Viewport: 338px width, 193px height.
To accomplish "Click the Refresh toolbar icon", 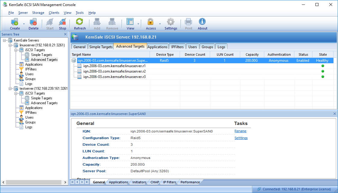I will point(79,22).
